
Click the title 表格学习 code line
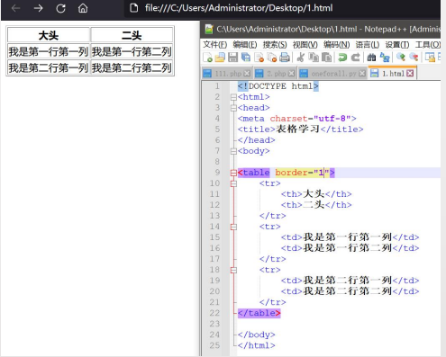pyautogui.click(x=300, y=129)
